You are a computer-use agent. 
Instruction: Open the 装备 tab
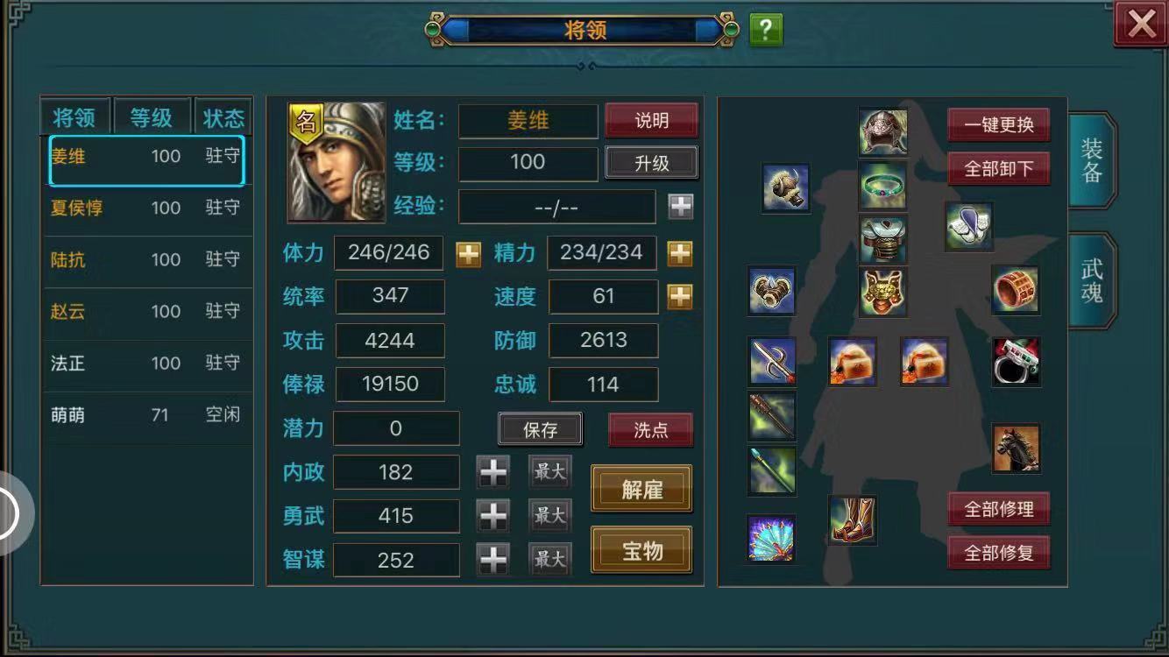1091,160
